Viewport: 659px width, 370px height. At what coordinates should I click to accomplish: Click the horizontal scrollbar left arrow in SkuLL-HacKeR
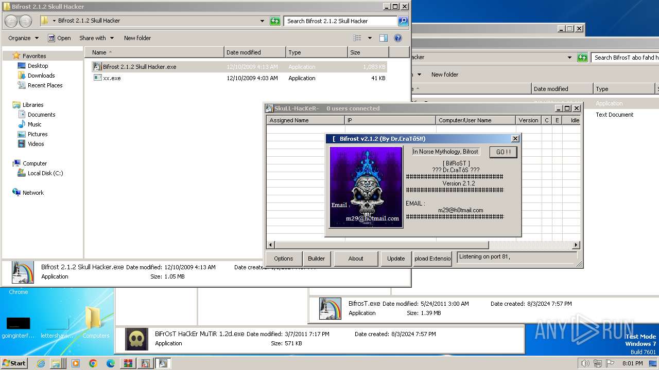(x=271, y=245)
